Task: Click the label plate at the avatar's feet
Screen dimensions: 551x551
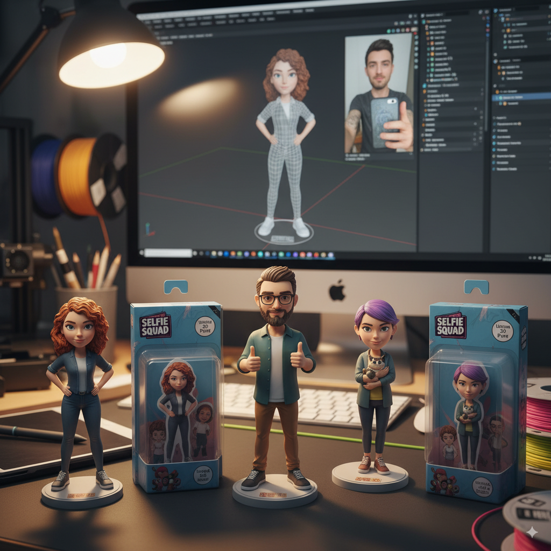Action: tap(282, 238)
